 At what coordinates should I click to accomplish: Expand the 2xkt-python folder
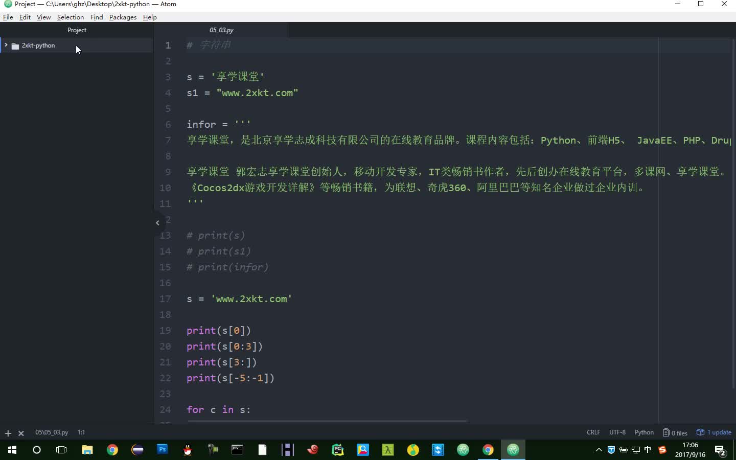pyautogui.click(x=5, y=45)
